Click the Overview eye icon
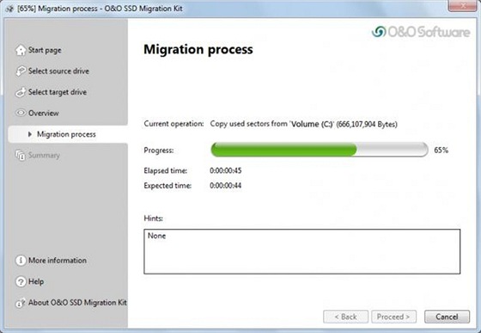The width and height of the screenshot is (481, 333). (x=21, y=113)
